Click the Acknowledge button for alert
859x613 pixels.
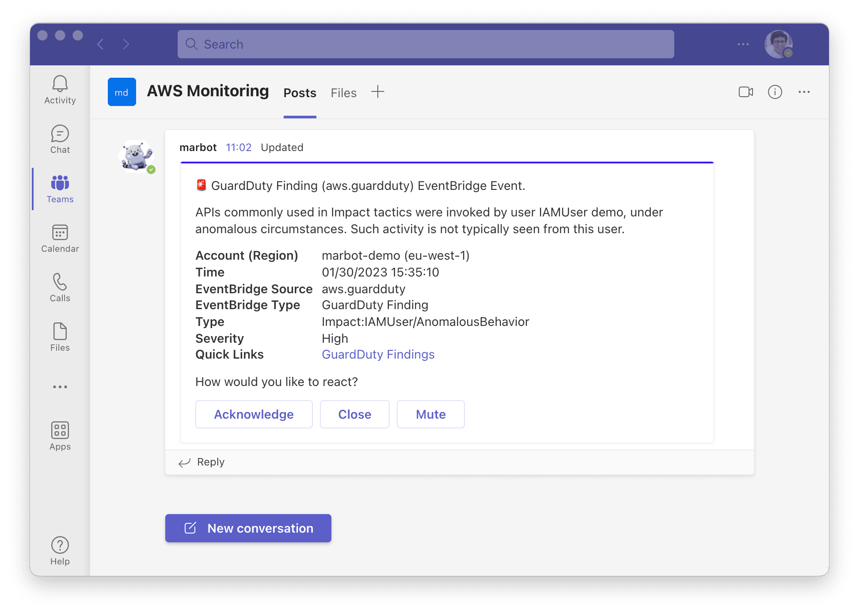tap(254, 413)
